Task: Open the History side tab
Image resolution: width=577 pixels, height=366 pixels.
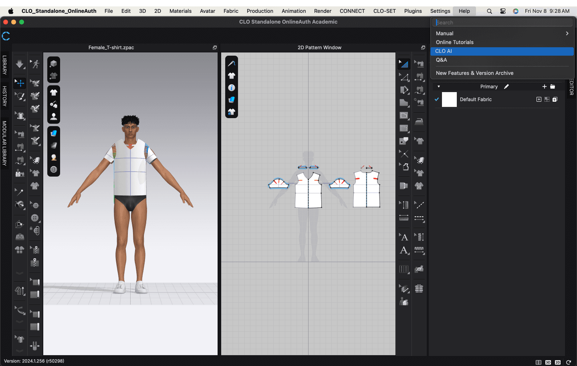Action: pyautogui.click(x=4, y=96)
